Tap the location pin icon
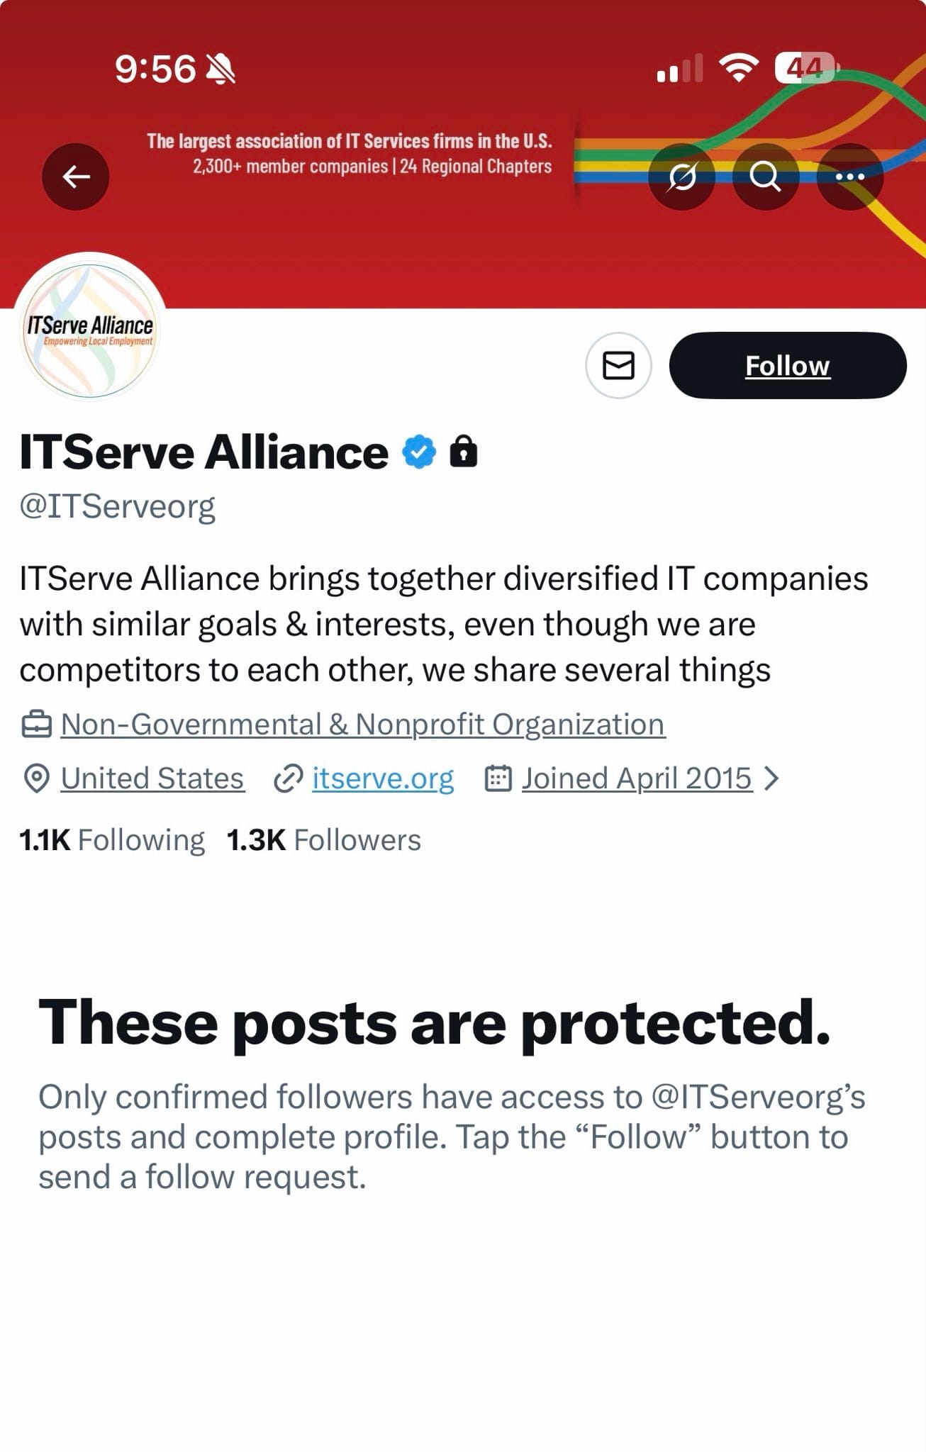The image size is (926, 1452). tap(36, 778)
